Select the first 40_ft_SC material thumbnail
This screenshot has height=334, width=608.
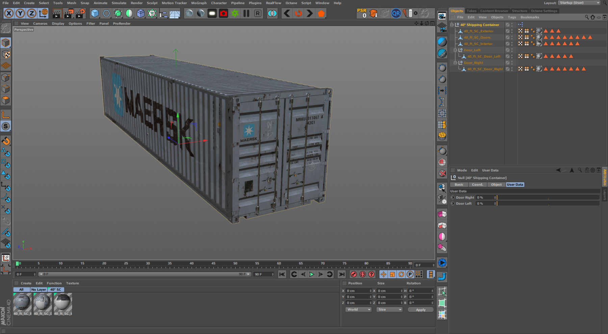point(22,302)
